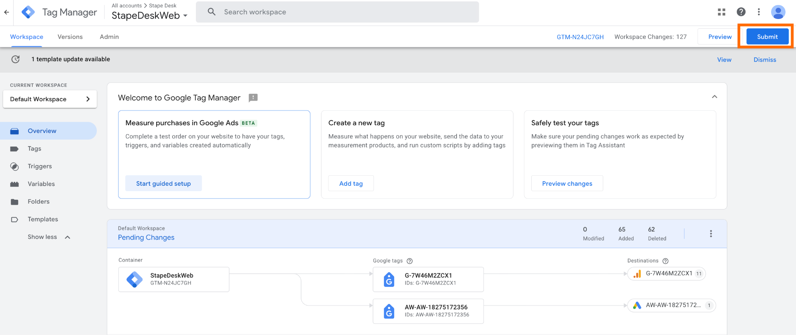Select the StapeDeskWeb container card
Viewport: 796px width, 335px height.
[x=174, y=279]
